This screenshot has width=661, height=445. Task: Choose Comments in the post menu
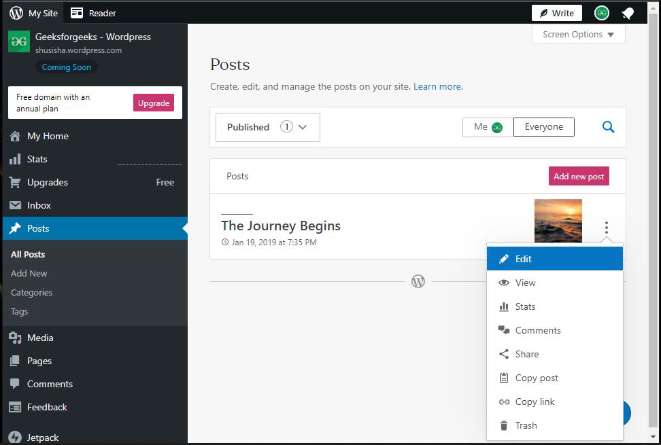[555, 330]
